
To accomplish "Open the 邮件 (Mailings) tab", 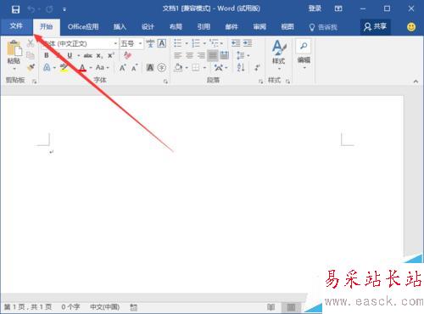I will click(x=232, y=27).
